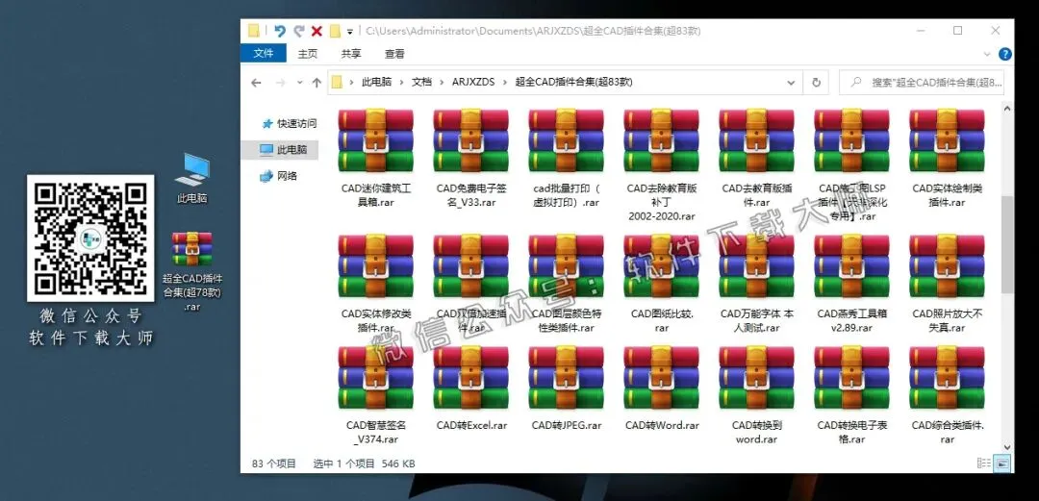Expand chevron after 文档 in breadcrumb
The width and height of the screenshot is (1039, 501).
442,82
